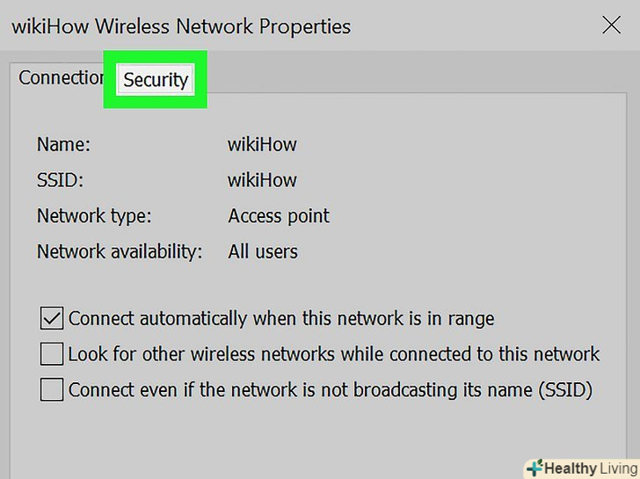Uncheck the Connect automatically checkbox box
This screenshot has width=640, height=479.
[x=52, y=317]
